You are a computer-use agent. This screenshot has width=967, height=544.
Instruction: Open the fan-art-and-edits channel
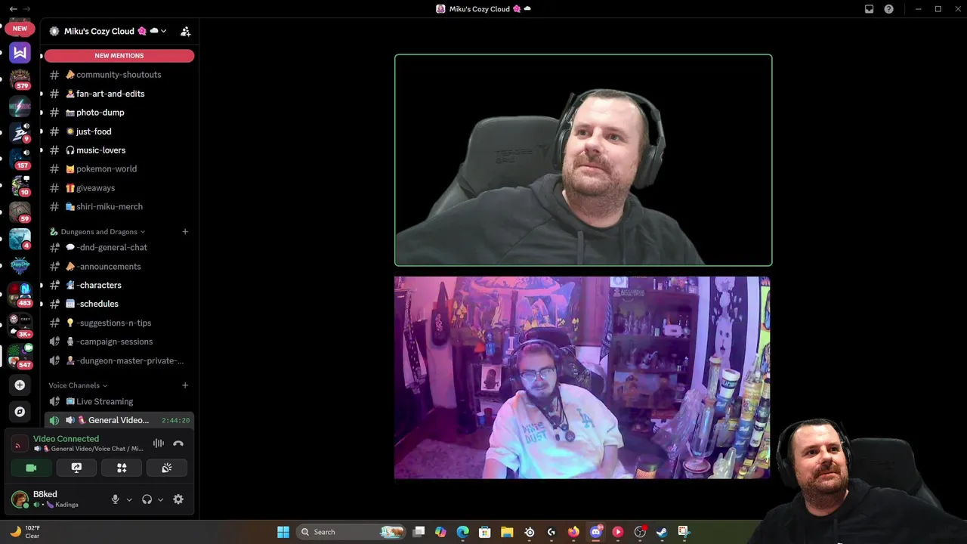click(119, 94)
